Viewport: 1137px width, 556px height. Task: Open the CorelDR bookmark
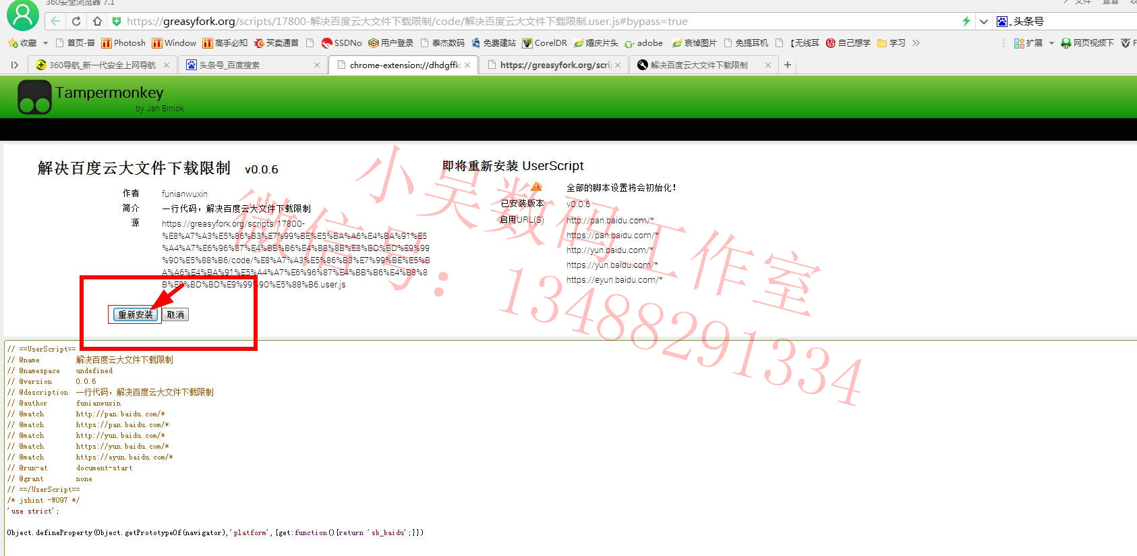click(x=545, y=43)
